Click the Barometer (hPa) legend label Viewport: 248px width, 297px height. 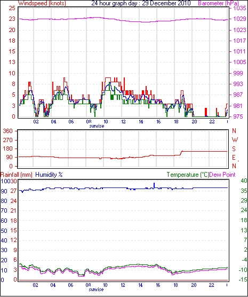218,3
